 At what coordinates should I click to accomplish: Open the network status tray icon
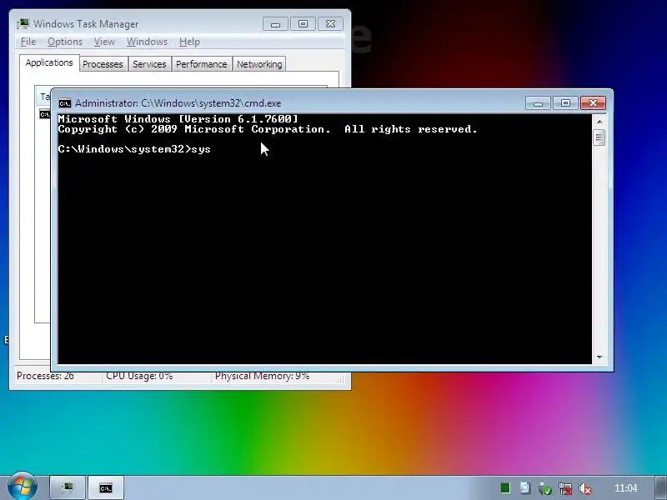[x=565, y=488]
